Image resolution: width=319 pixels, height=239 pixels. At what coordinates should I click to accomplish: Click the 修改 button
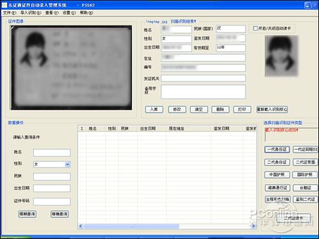tap(177, 110)
